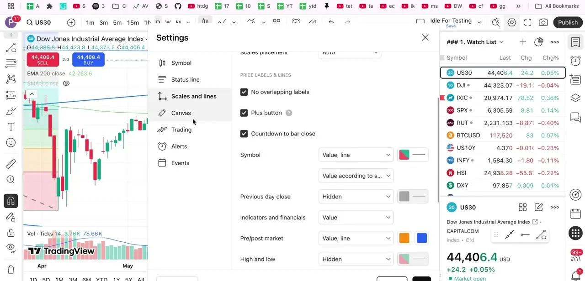This screenshot has height=281, width=585.
Task: Open layout name Idle For Testing dropdown
Action: [479, 22]
